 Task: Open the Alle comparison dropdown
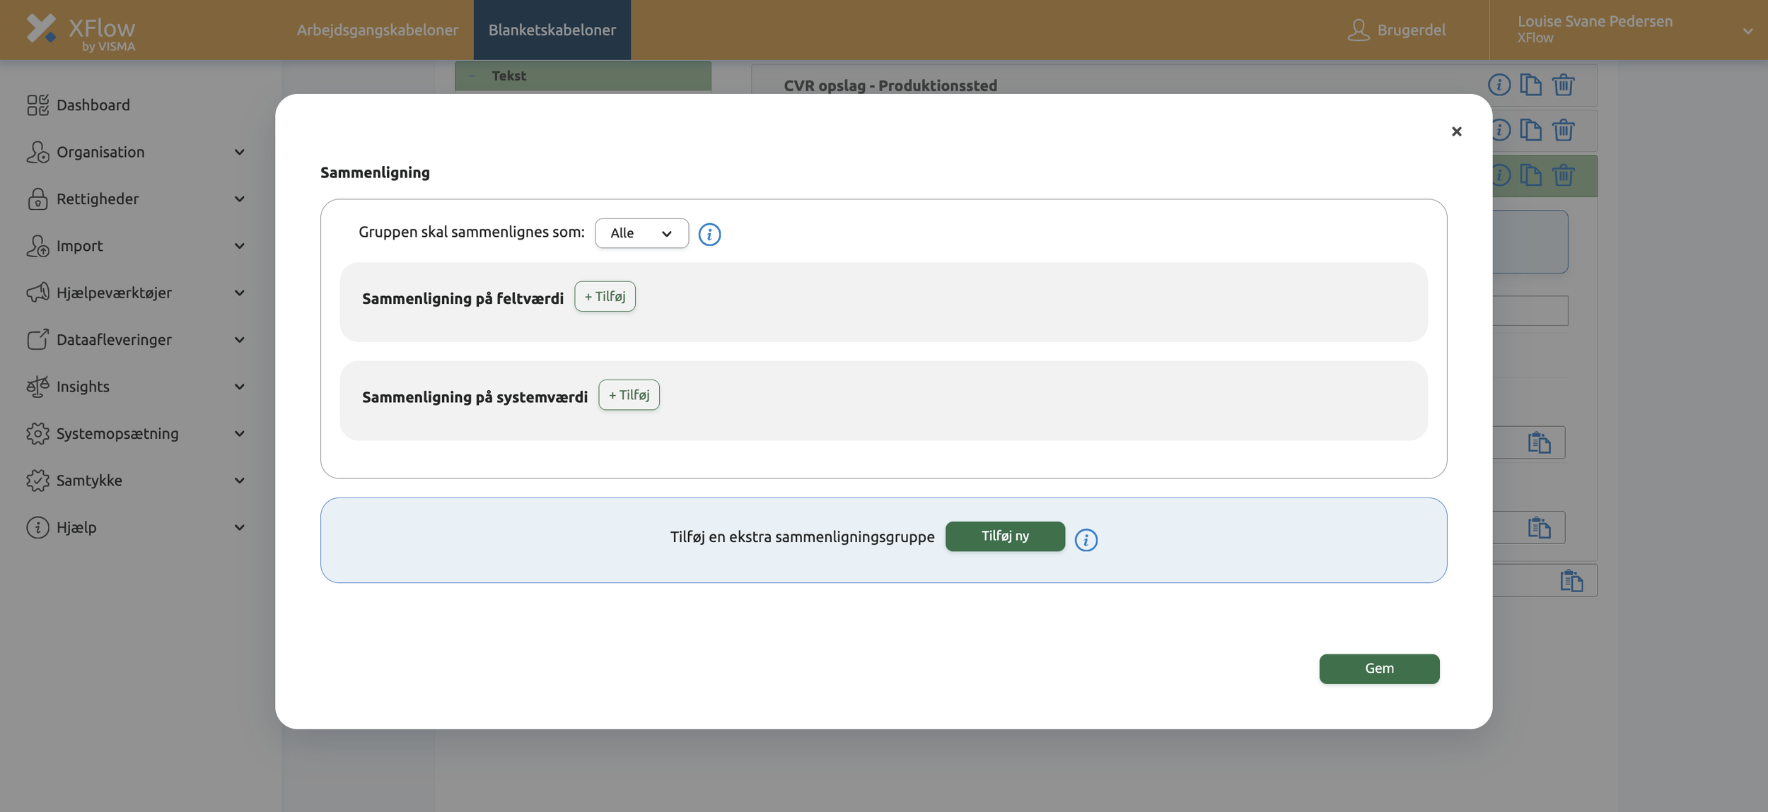click(641, 233)
